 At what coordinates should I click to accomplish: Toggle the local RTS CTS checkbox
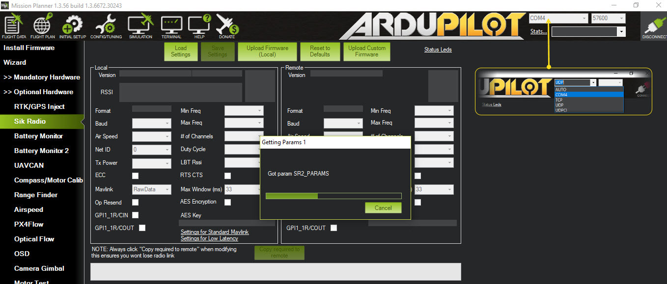[227, 176]
